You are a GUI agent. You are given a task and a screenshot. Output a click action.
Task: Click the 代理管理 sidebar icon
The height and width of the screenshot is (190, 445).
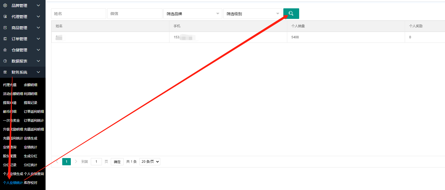pos(5,17)
